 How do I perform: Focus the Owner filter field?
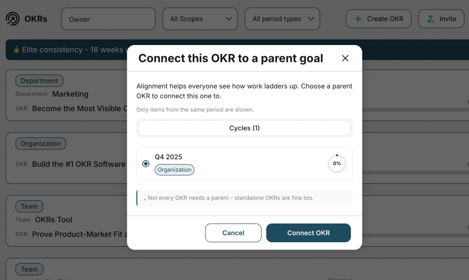coord(108,19)
